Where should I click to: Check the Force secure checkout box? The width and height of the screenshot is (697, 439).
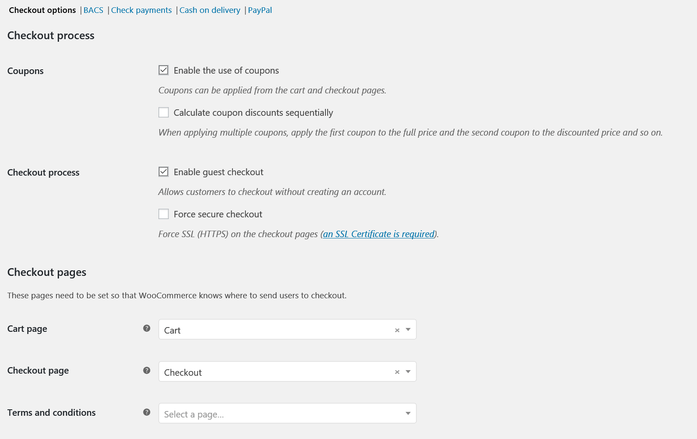click(x=164, y=214)
